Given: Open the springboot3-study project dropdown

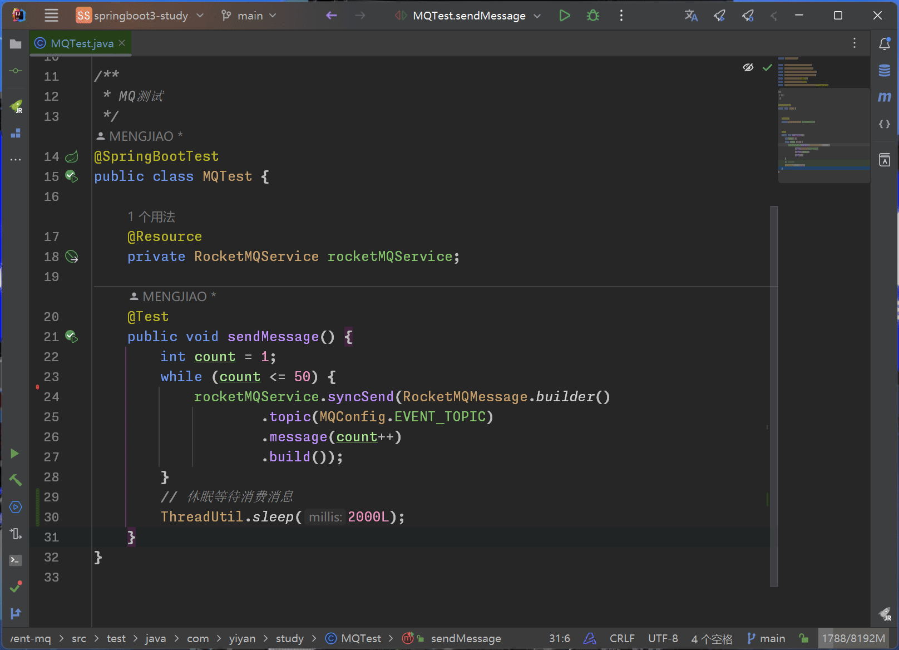Looking at the screenshot, I should pos(140,16).
